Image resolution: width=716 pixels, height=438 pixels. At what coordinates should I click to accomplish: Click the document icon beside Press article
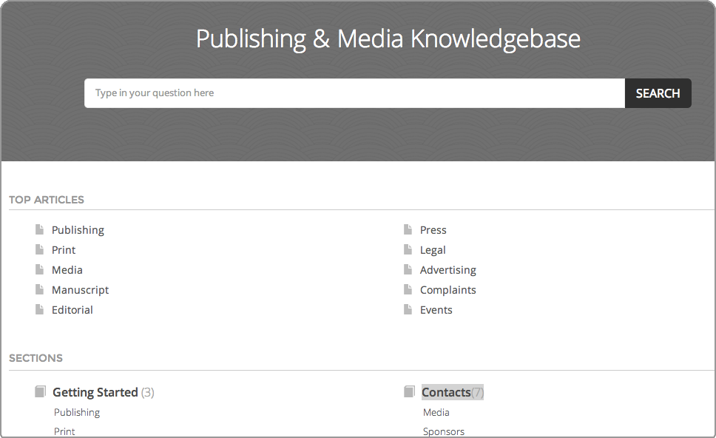(408, 229)
